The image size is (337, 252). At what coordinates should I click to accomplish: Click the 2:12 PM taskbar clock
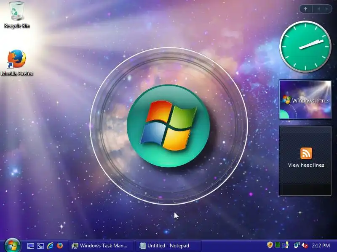tap(321, 246)
